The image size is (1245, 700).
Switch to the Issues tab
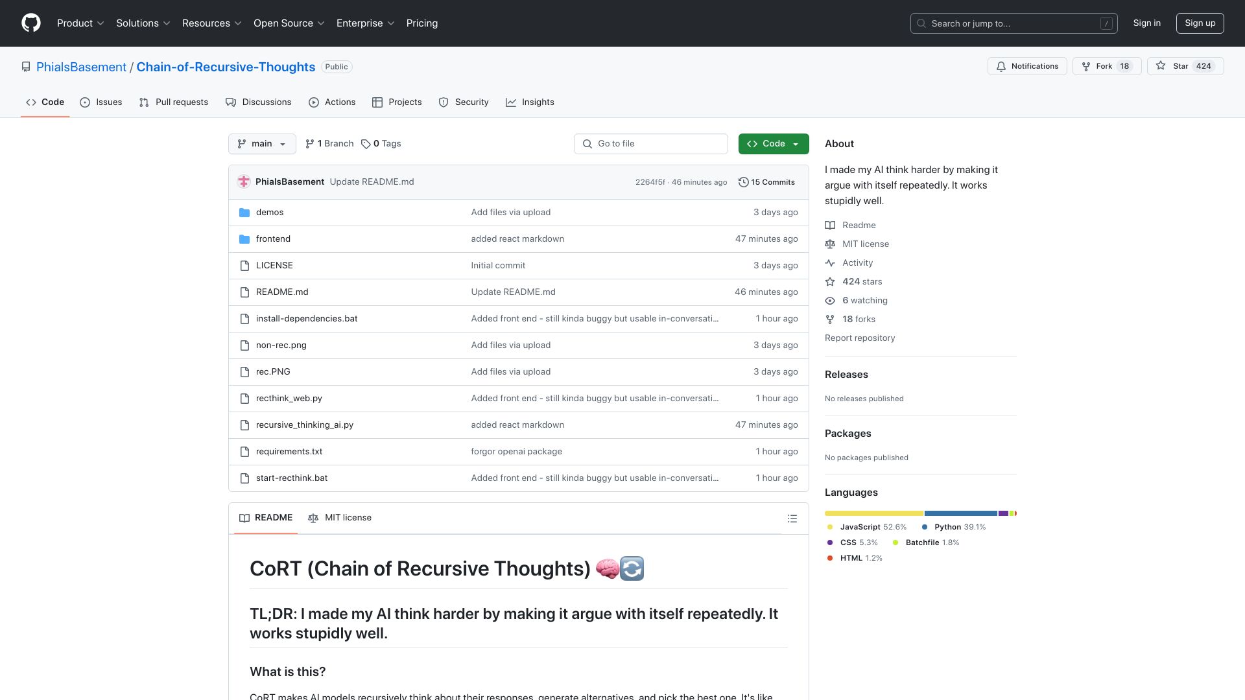(101, 102)
